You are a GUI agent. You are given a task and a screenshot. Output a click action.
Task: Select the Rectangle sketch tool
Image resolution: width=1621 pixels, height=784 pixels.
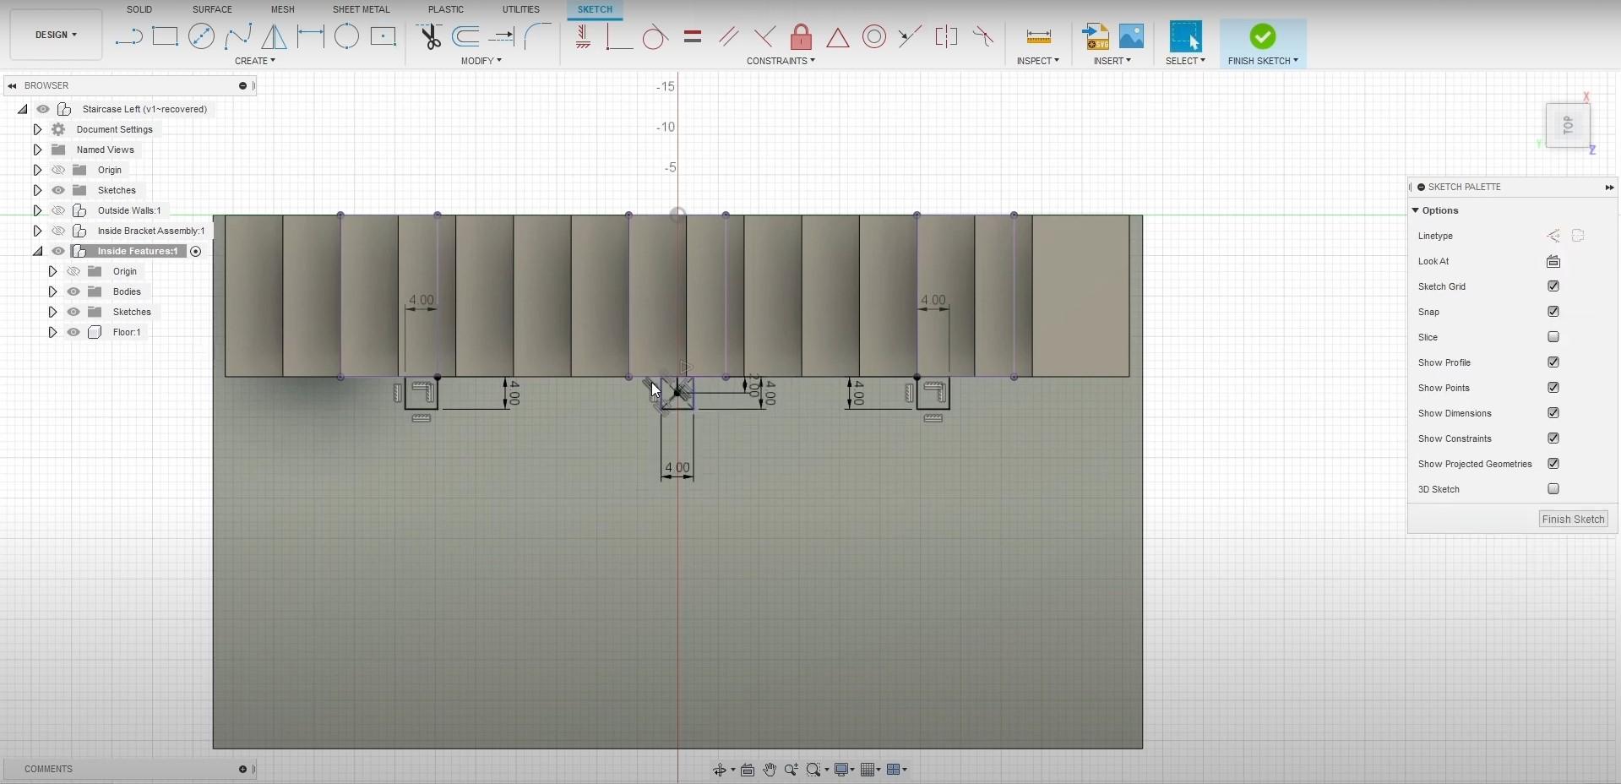point(165,36)
